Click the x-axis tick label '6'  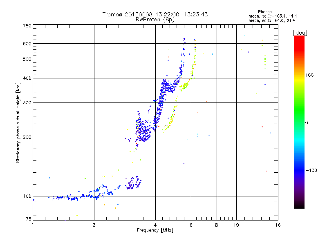[191, 225]
